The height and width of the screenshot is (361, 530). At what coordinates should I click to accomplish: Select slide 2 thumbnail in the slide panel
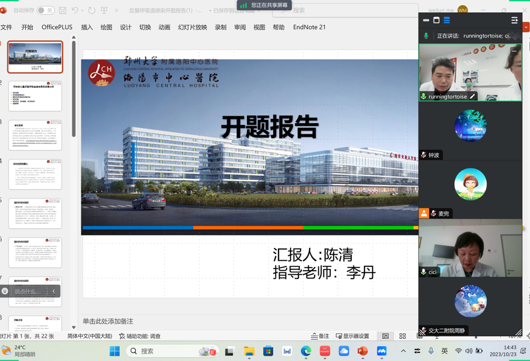35,96
